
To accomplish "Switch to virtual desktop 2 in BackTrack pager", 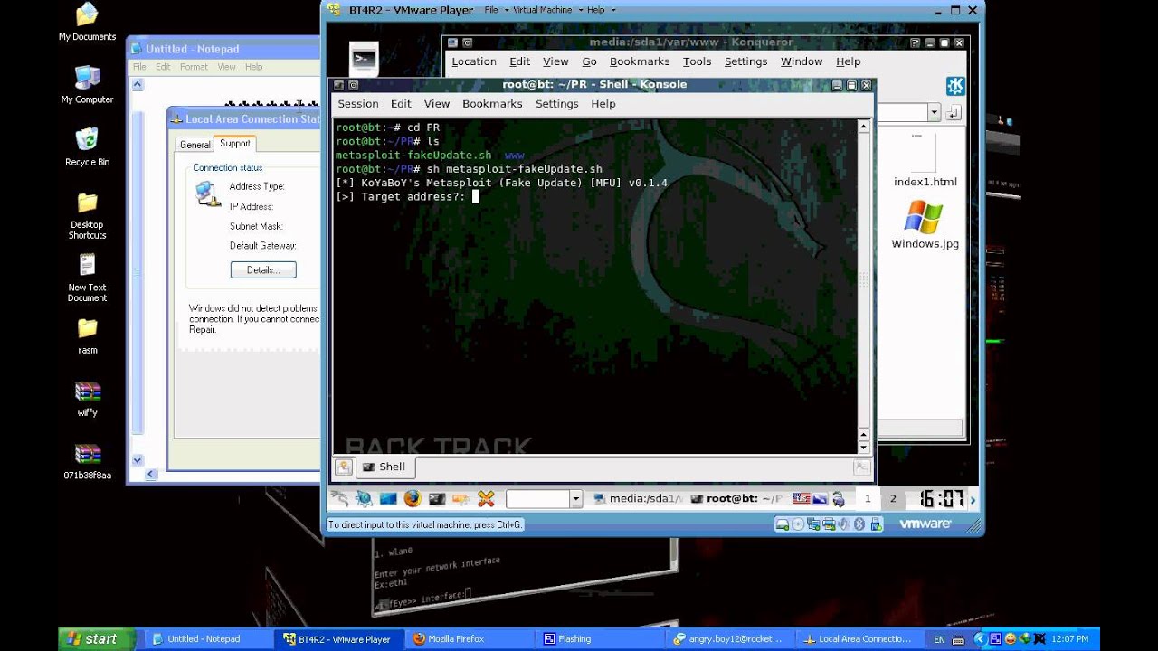I will (x=893, y=498).
